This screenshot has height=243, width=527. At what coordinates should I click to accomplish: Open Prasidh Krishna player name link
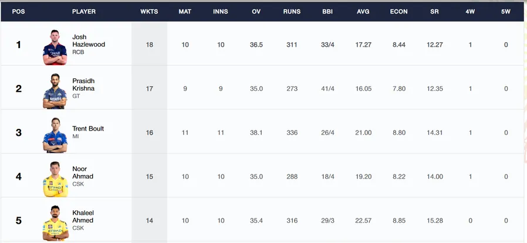click(x=83, y=85)
